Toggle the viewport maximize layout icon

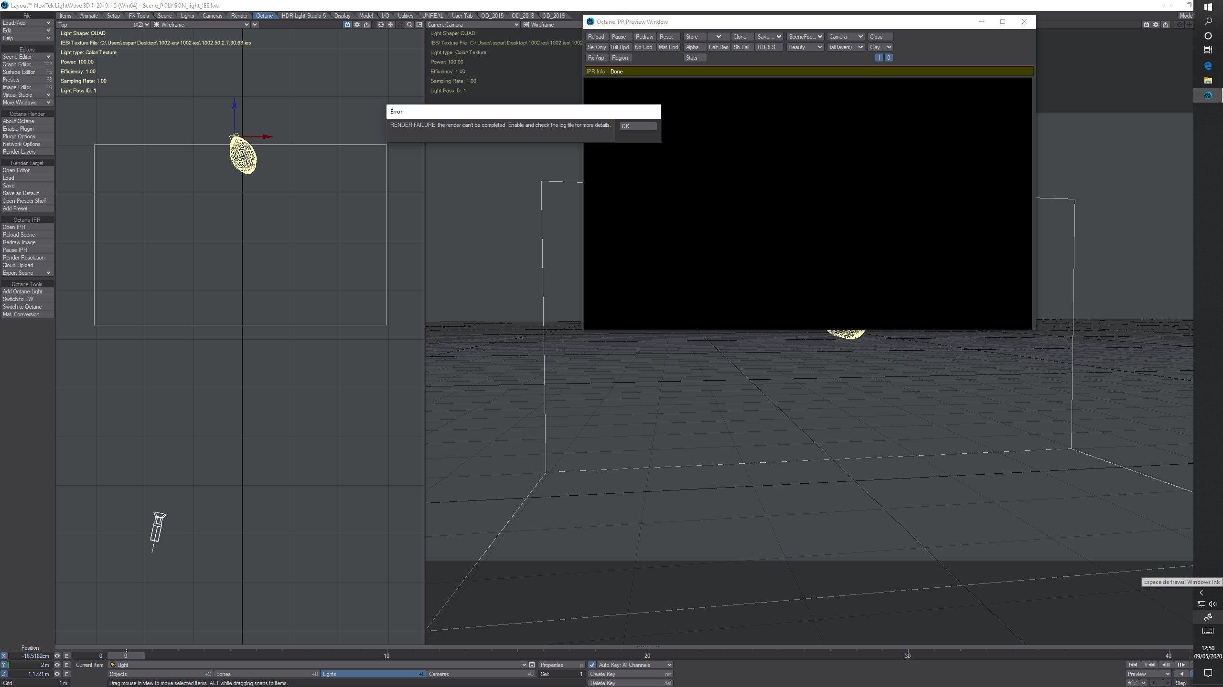coord(419,25)
